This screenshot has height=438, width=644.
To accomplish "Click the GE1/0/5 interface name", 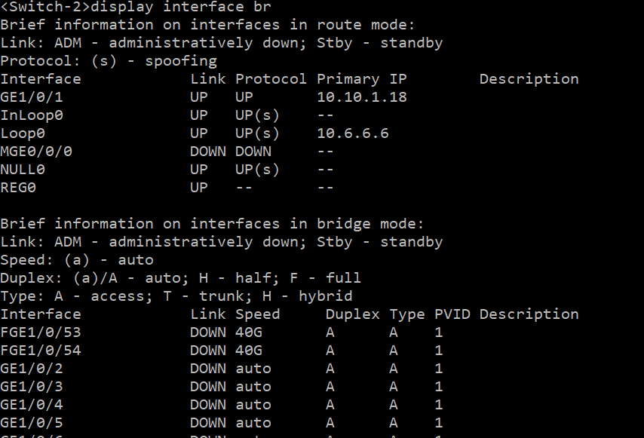I will pyautogui.click(x=27, y=423).
